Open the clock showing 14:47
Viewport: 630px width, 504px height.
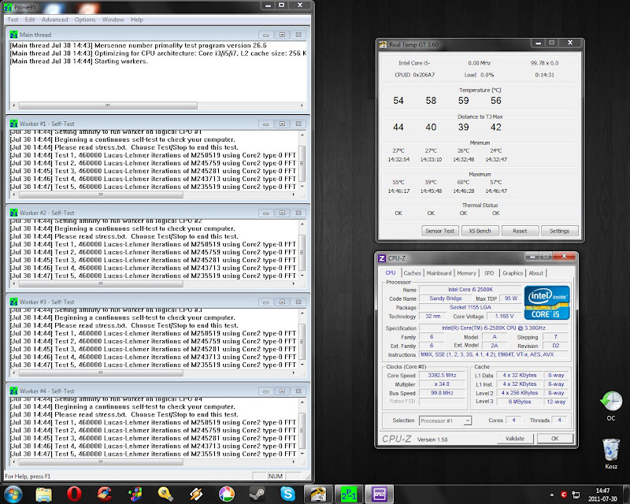point(602,495)
